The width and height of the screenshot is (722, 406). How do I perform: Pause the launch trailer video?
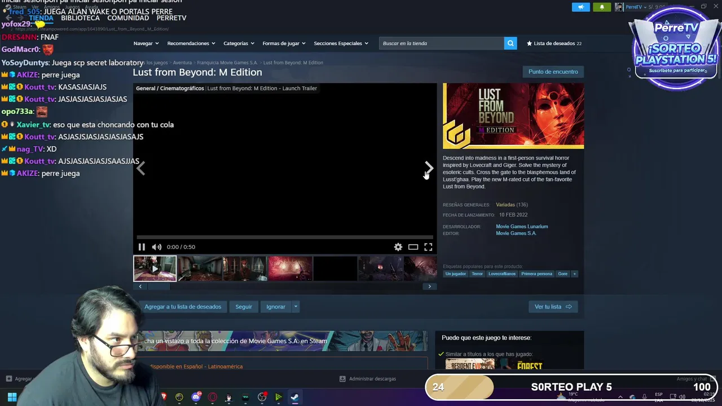pos(142,247)
